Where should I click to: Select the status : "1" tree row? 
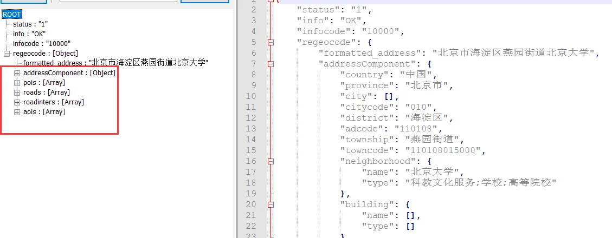(30, 24)
